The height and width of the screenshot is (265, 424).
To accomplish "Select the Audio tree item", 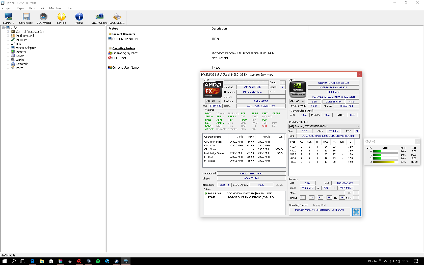I will [x=20, y=60].
